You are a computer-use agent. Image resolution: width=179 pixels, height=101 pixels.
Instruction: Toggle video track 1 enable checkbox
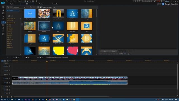7,66
